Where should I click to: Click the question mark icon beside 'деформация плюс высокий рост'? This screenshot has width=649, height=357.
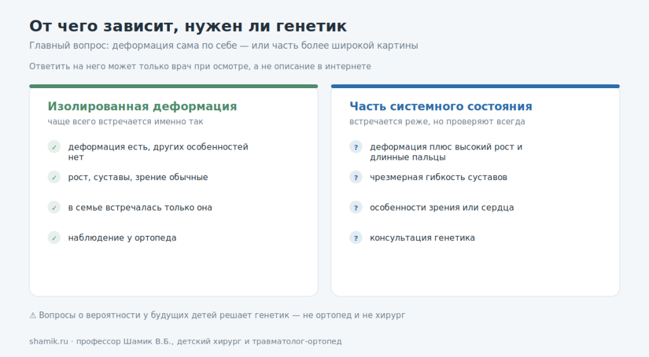pyautogui.click(x=356, y=147)
